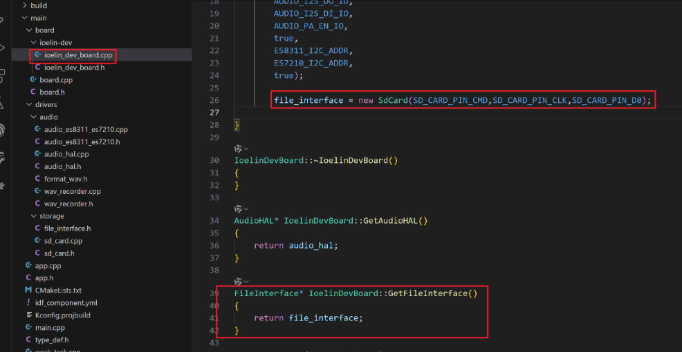This screenshot has width=682, height=352.
Task: Click the AI code lens icon above GetFileInterface()
Action: tap(238, 281)
